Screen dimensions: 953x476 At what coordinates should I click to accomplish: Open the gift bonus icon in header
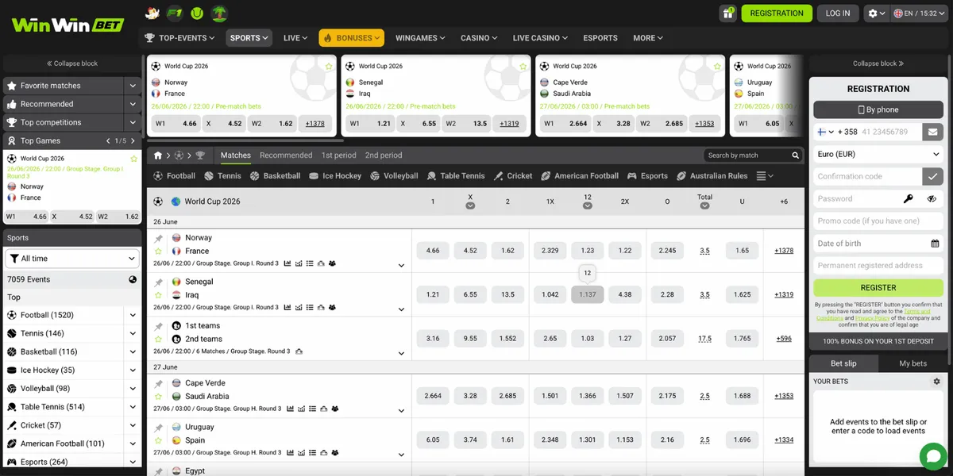pyautogui.click(x=727, y=13)
